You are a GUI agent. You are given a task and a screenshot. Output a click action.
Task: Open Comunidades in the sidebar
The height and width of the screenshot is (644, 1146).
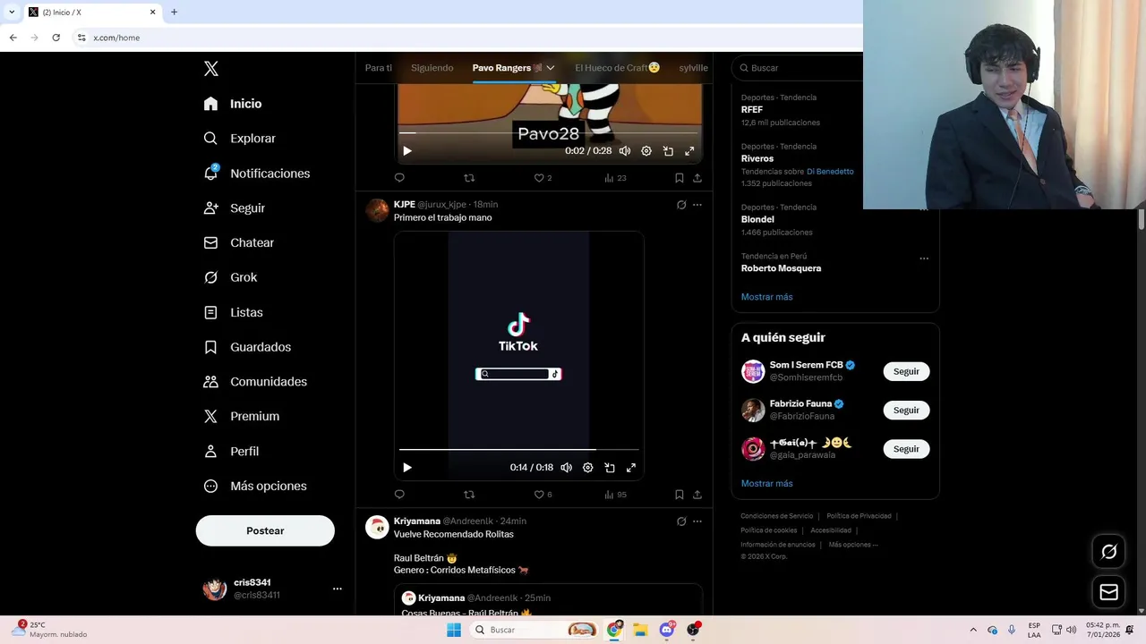coord(255,382)
